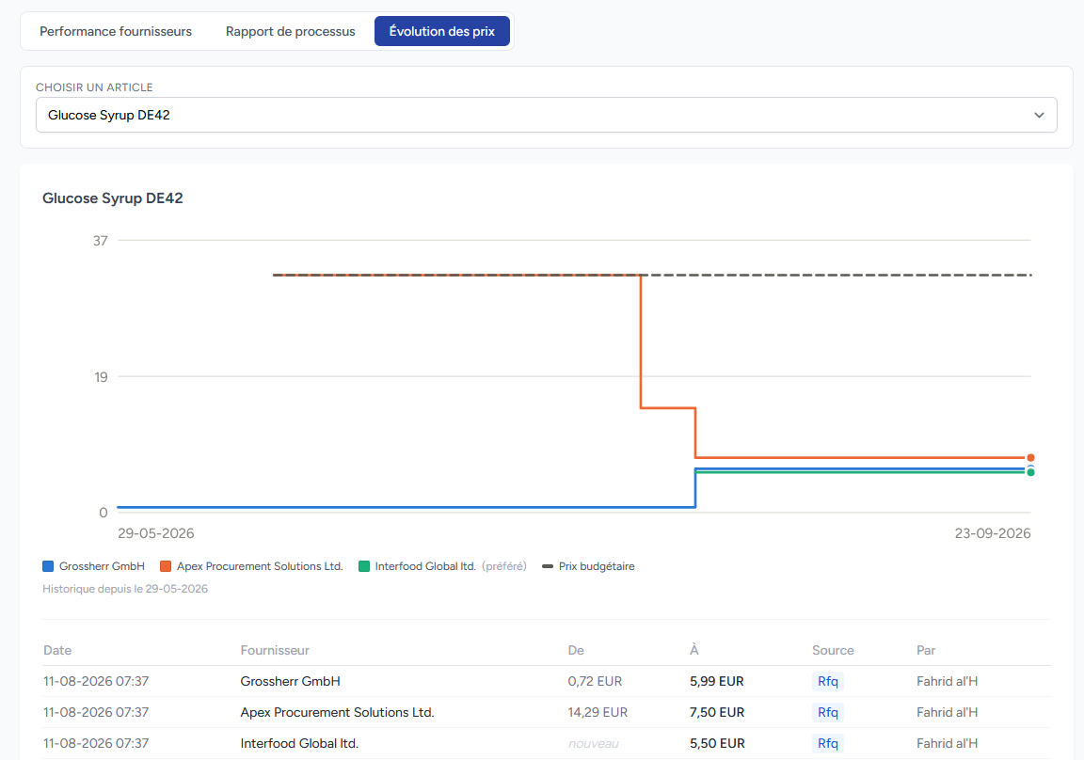Toggle Interfood Global green legend swatch
Viewport: 1084px width, 760px height.
point(364,566)
